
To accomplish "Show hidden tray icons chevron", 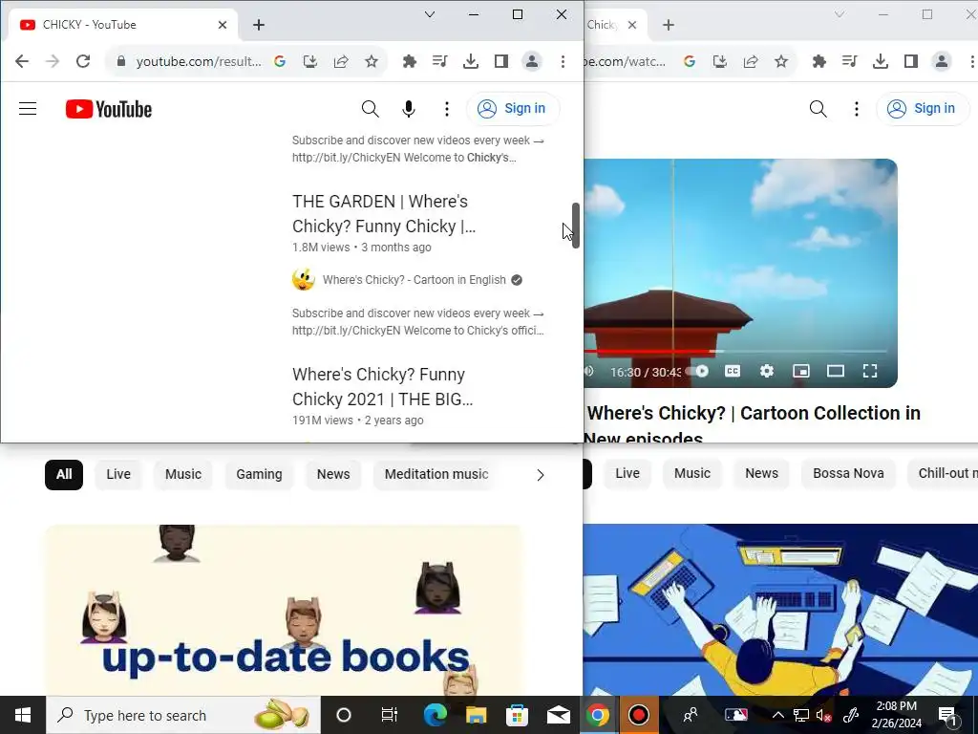I will point(777,715).
